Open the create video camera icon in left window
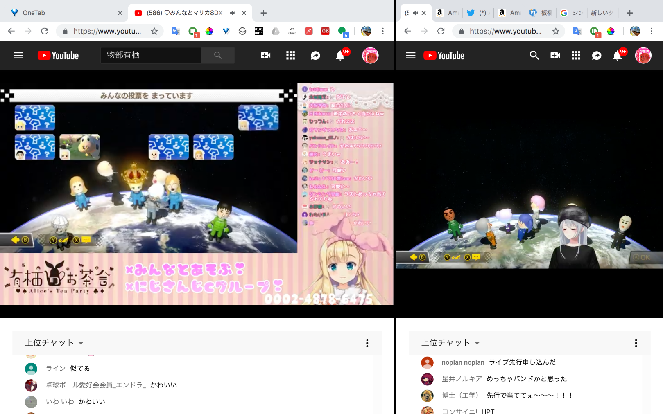 click(x=265, y=56)
